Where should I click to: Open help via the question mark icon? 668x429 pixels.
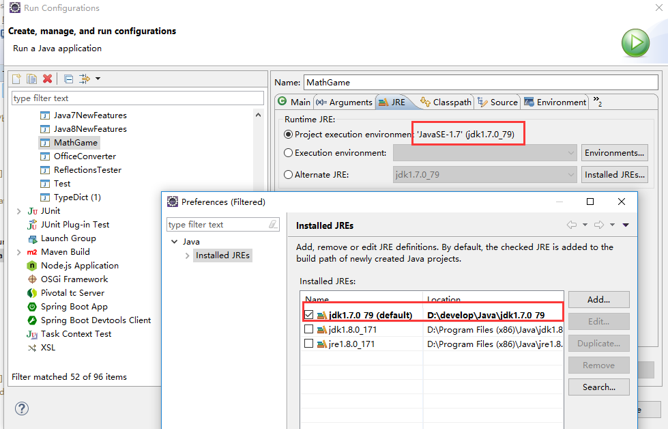click(22, 409)
